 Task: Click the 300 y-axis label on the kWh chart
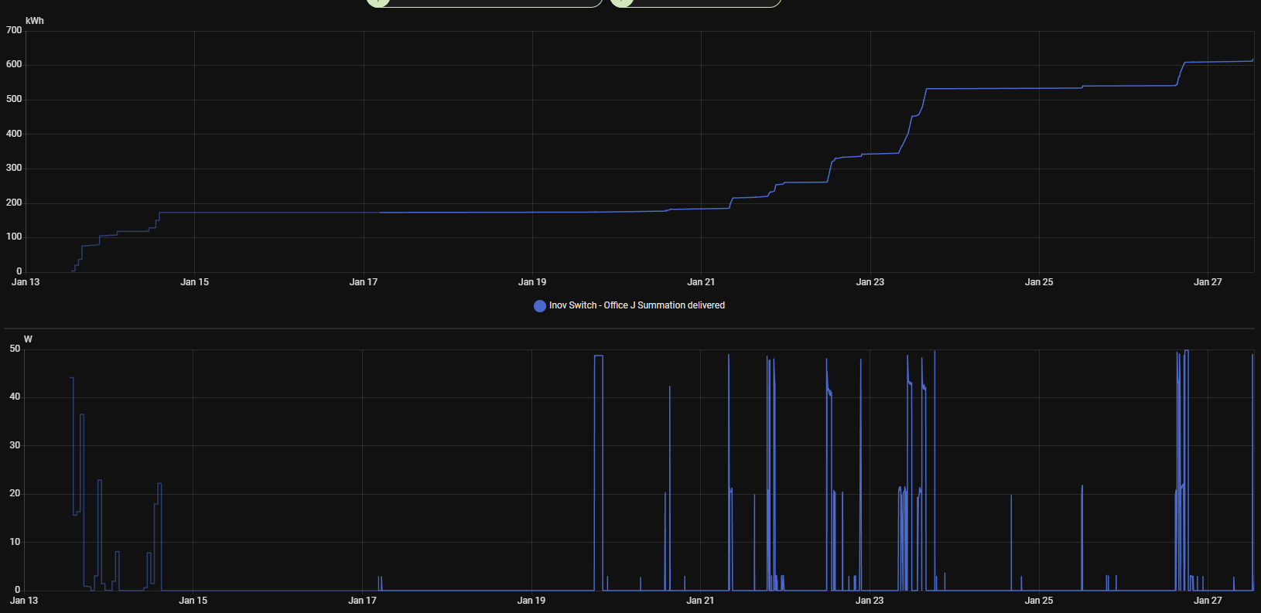14,169
